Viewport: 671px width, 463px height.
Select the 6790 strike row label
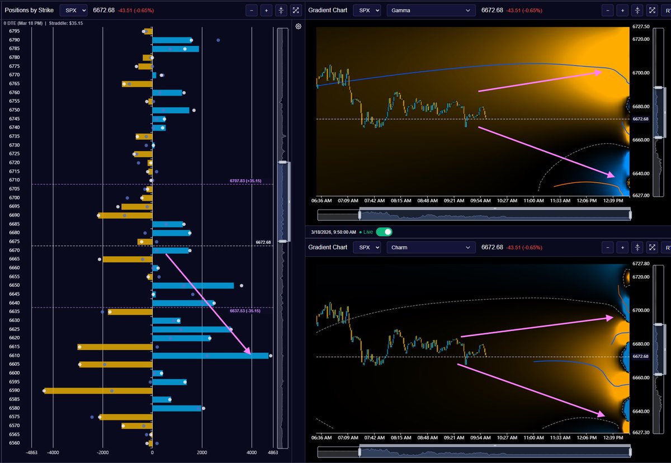point(15,40)
